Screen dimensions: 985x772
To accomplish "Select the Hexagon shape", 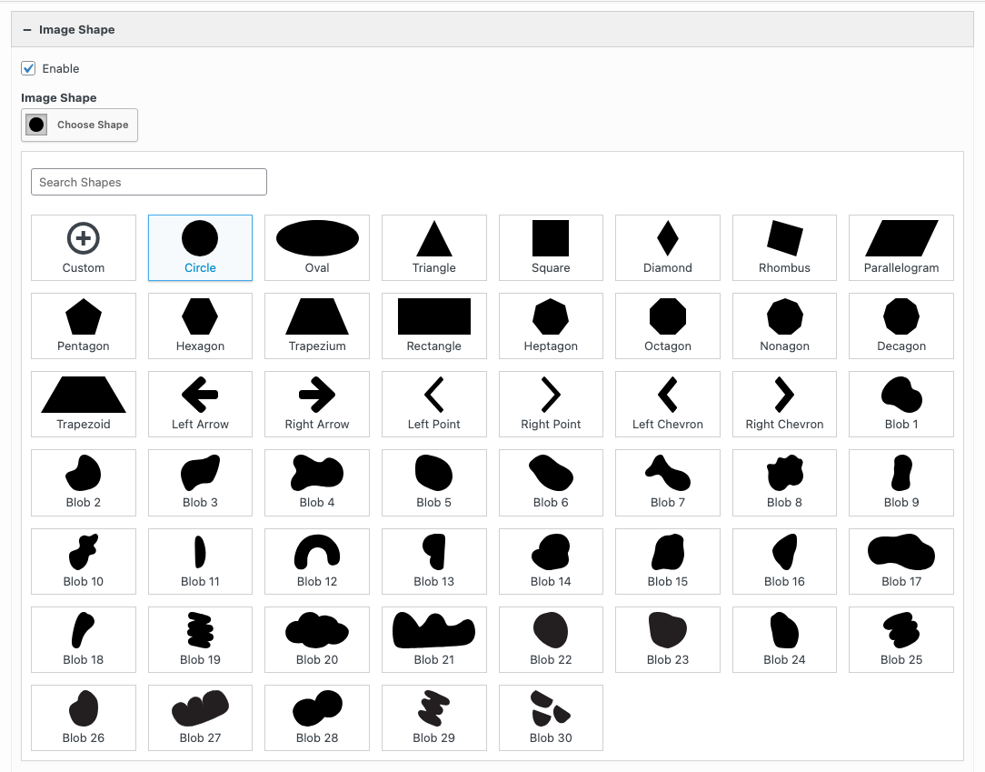I will 201,326.
